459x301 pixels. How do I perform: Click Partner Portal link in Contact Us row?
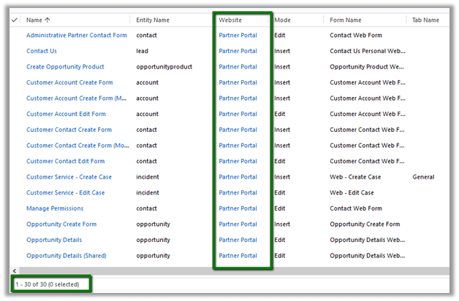coord(238,51)
